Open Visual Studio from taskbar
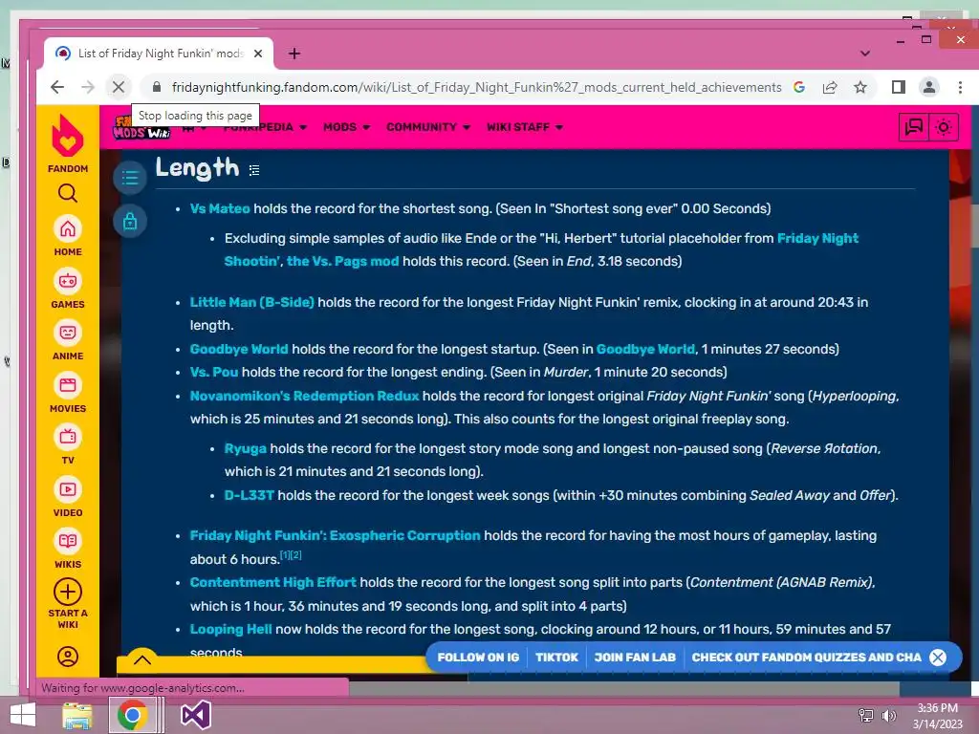Screen dimensions: 979x734 195,715
